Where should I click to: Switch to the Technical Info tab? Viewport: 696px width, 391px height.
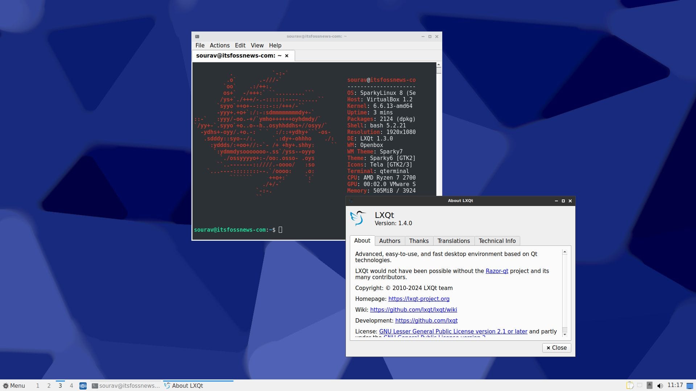click(x=497, y=241)
